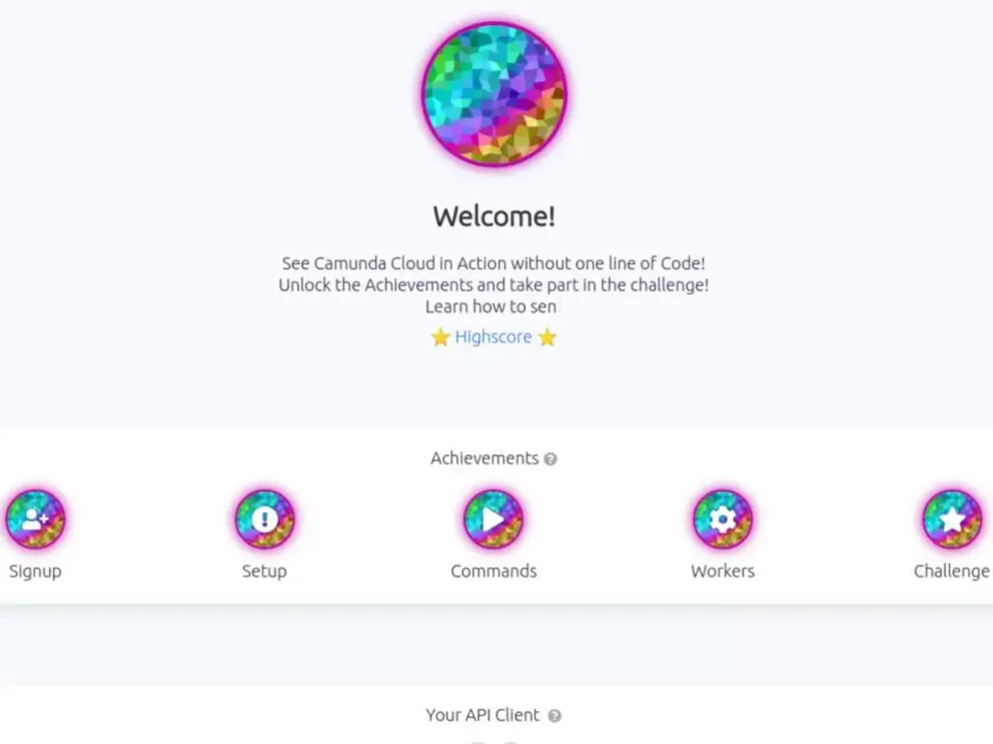Screen dimensions: 993x744
Task: Click the "Unlock the Achievements" description line
Action: click(x=493, y=285)
